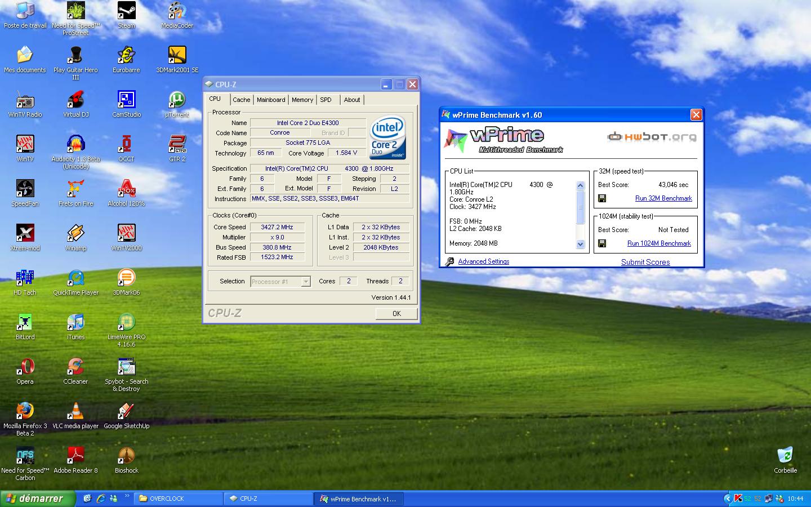Open the Mes documents folder icon
811x507 pixels.
[x=25, y=60]
